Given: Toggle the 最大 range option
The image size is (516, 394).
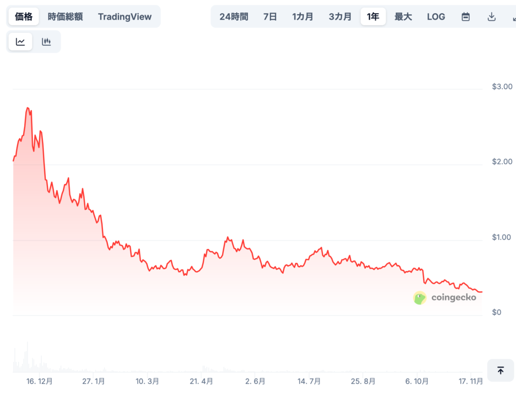Looking at the screenshot, I should coord(403,16).
